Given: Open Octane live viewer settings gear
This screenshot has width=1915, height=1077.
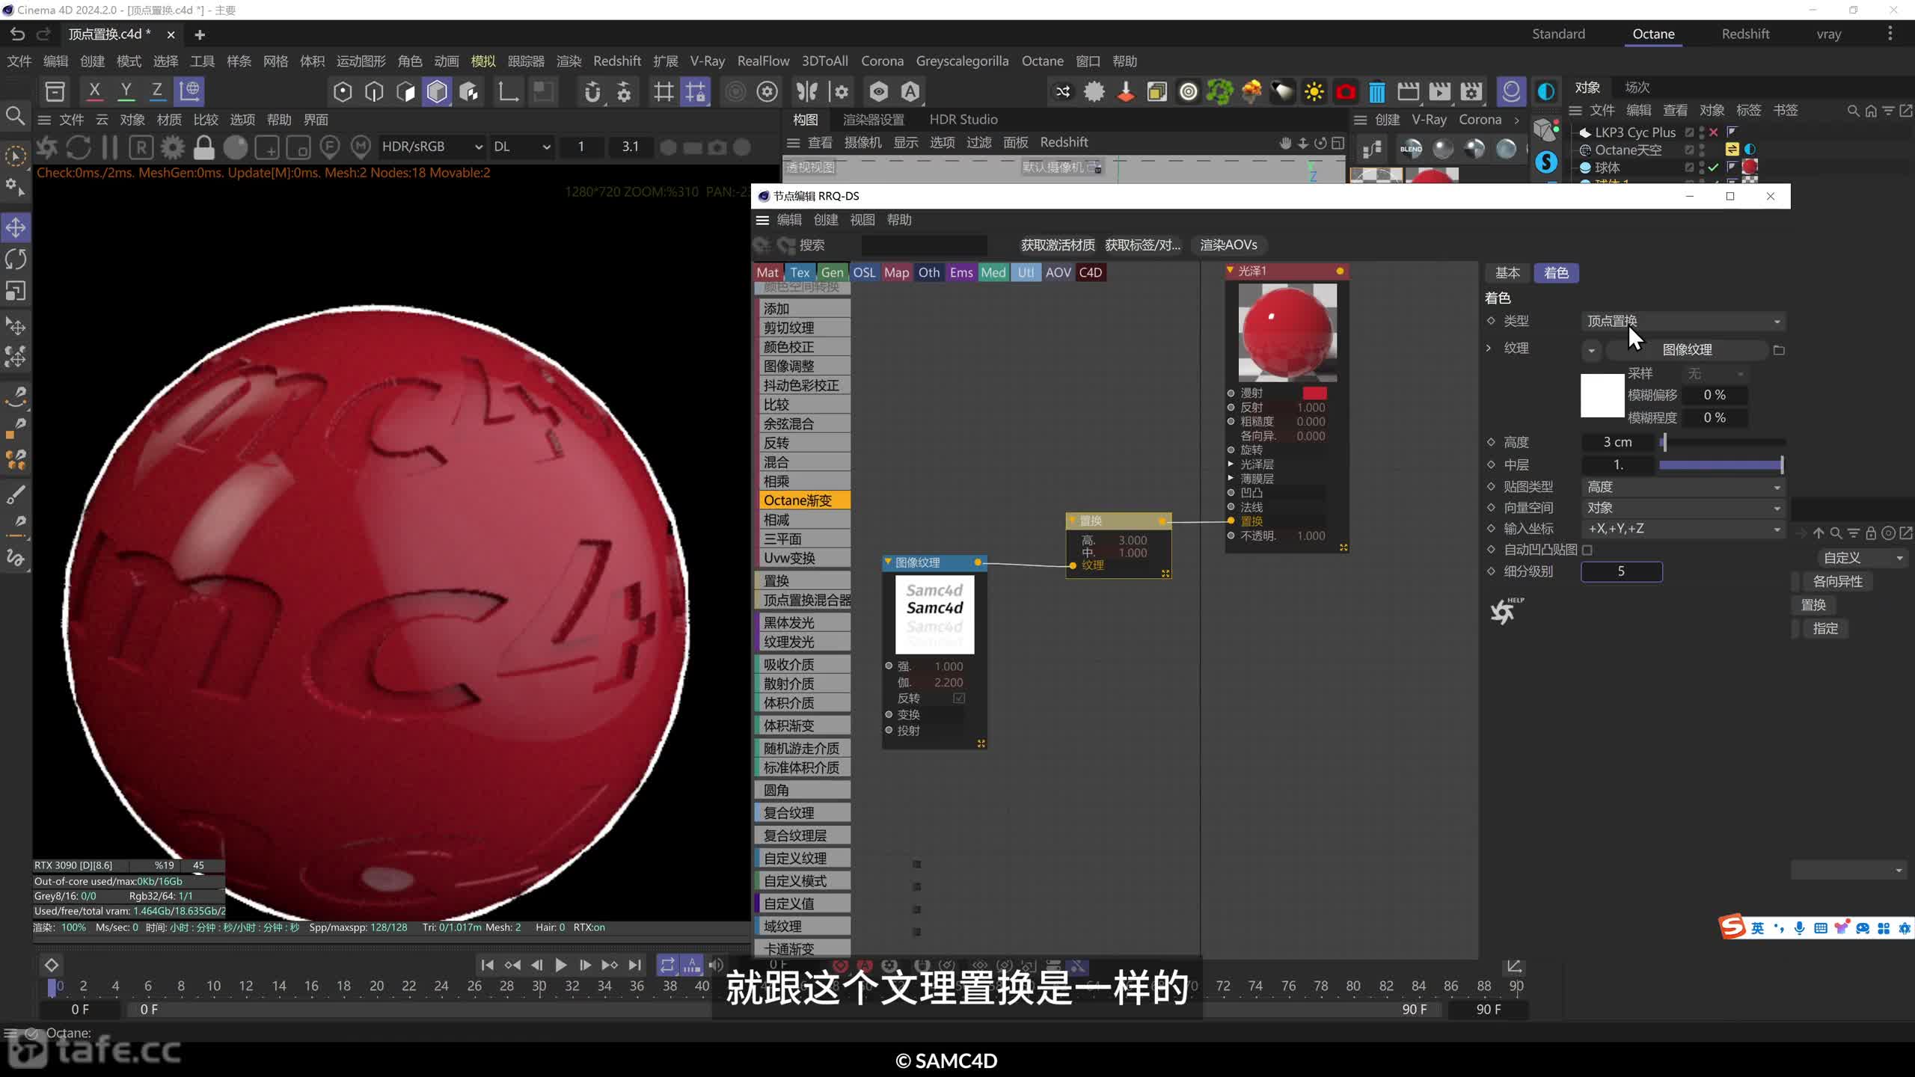Looking at the screenshot, I should (173, 147).
